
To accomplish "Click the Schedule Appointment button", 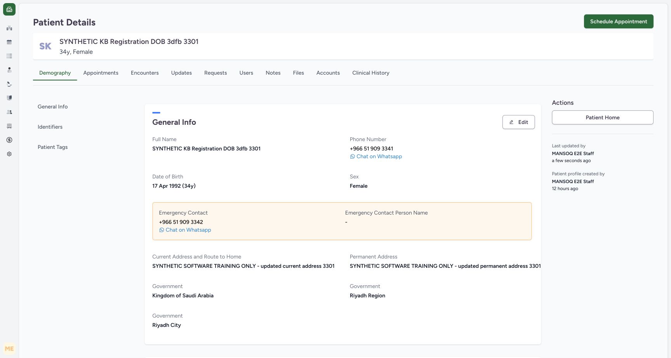I will 619,21.
